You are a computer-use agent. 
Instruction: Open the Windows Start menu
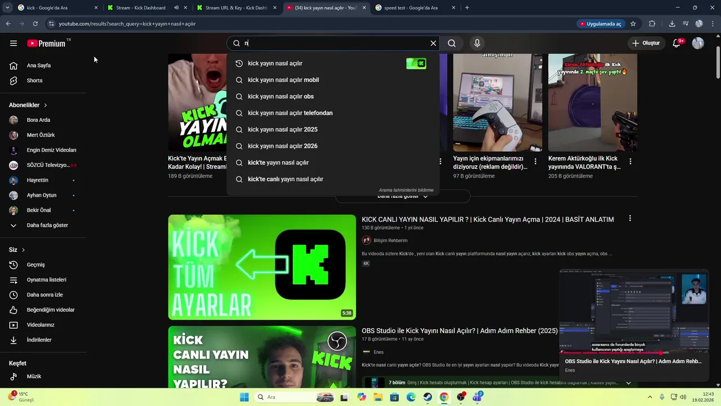[244, 397]
